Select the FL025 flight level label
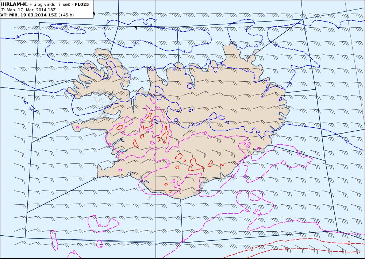This screenshot has width=365, height=259. click(82, 4)
